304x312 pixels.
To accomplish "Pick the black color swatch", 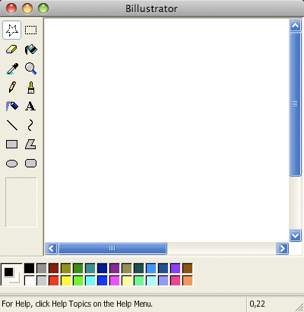I will [29, 269].
